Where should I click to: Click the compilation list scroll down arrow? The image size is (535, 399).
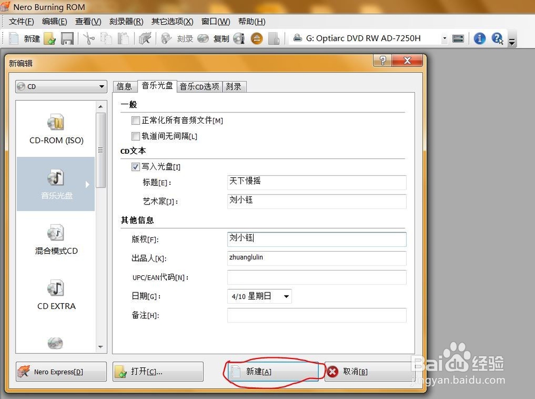click(101, 347)
